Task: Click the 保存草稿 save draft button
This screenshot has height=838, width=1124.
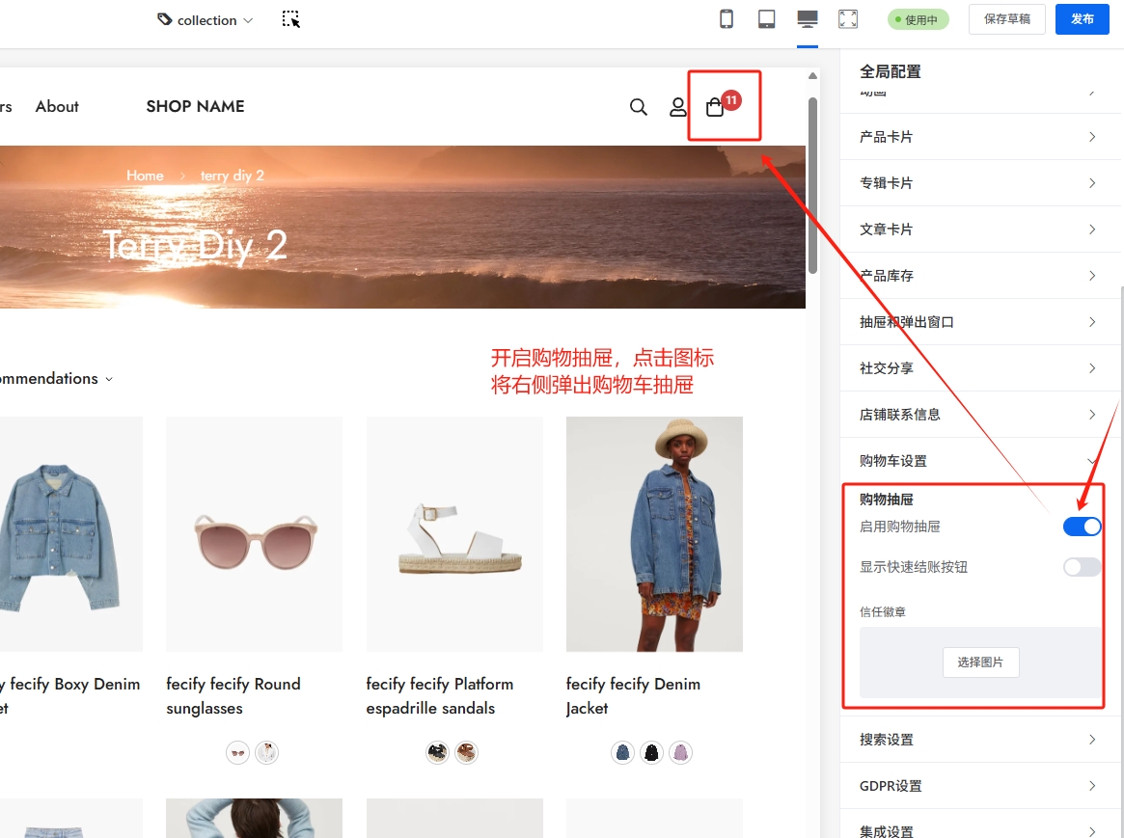Action: [x=1006, y=19]
